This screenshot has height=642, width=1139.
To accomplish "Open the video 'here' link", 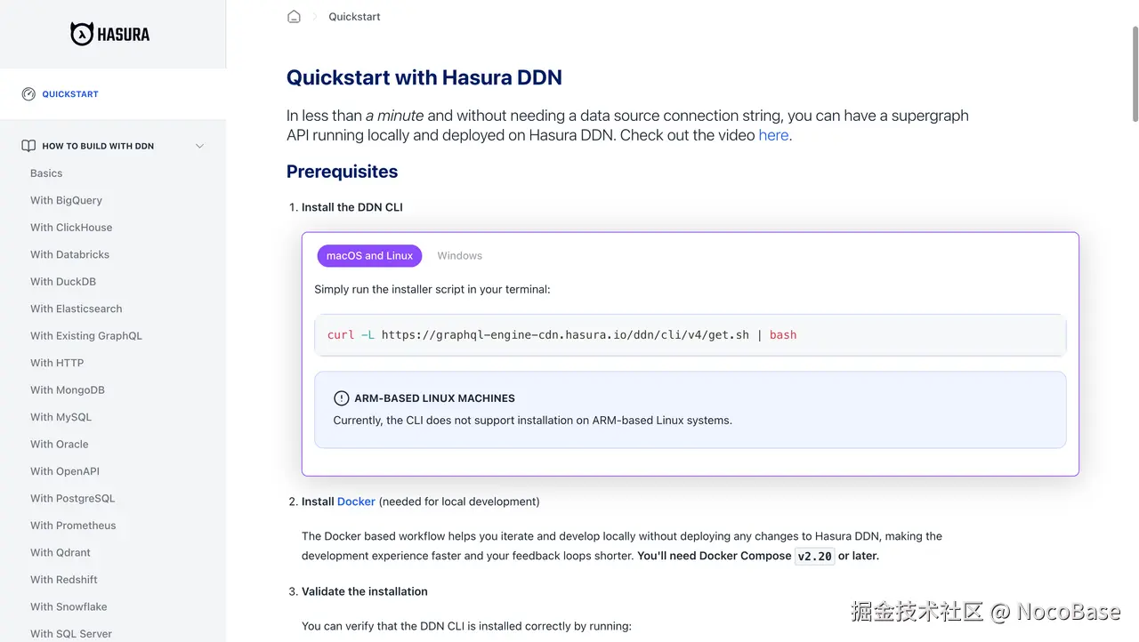I will click(x=773, y=135).
